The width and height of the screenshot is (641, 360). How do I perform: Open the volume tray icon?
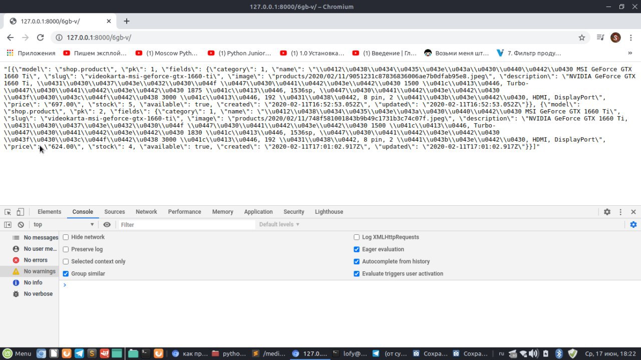(x=534, y=353)
